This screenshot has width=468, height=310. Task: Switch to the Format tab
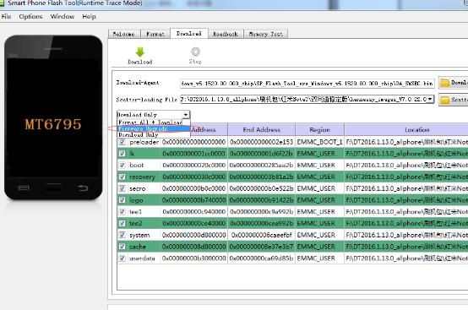155,34
